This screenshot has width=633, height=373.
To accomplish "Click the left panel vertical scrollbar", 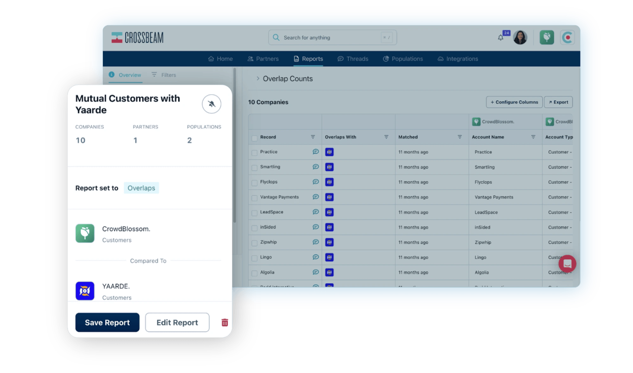I will [x=235, y=146].
